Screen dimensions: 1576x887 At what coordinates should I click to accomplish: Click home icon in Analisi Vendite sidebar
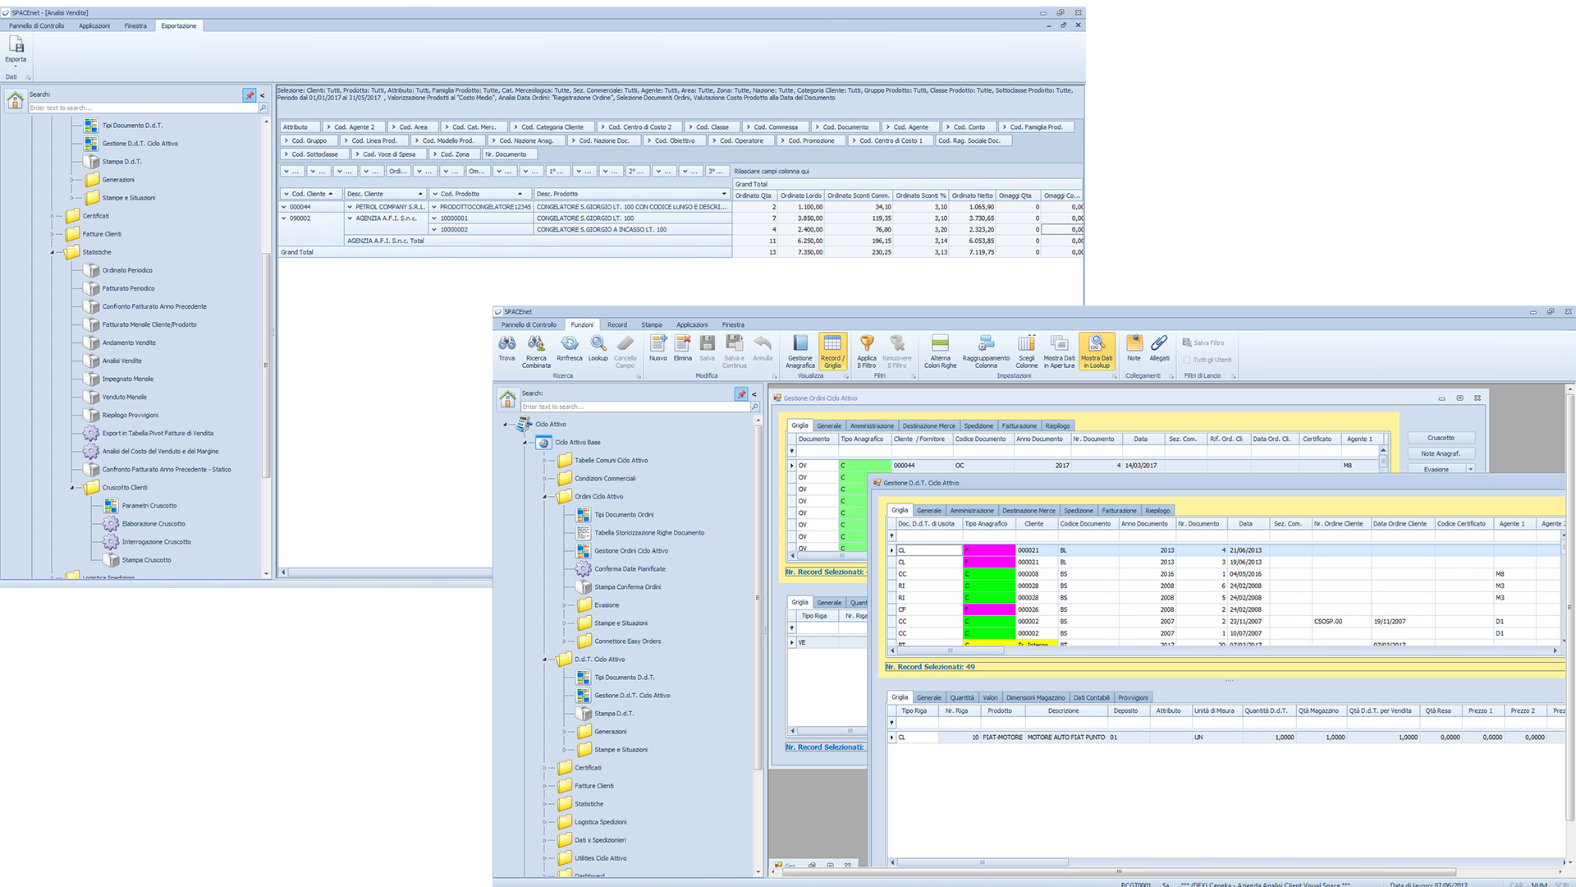(15, 100)
